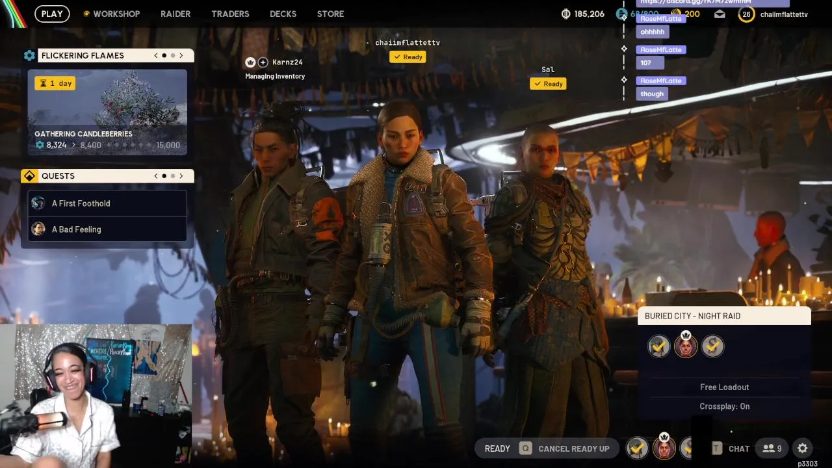
Task: Click the Managing Inventory status text
Action: (x=275, y=76)
